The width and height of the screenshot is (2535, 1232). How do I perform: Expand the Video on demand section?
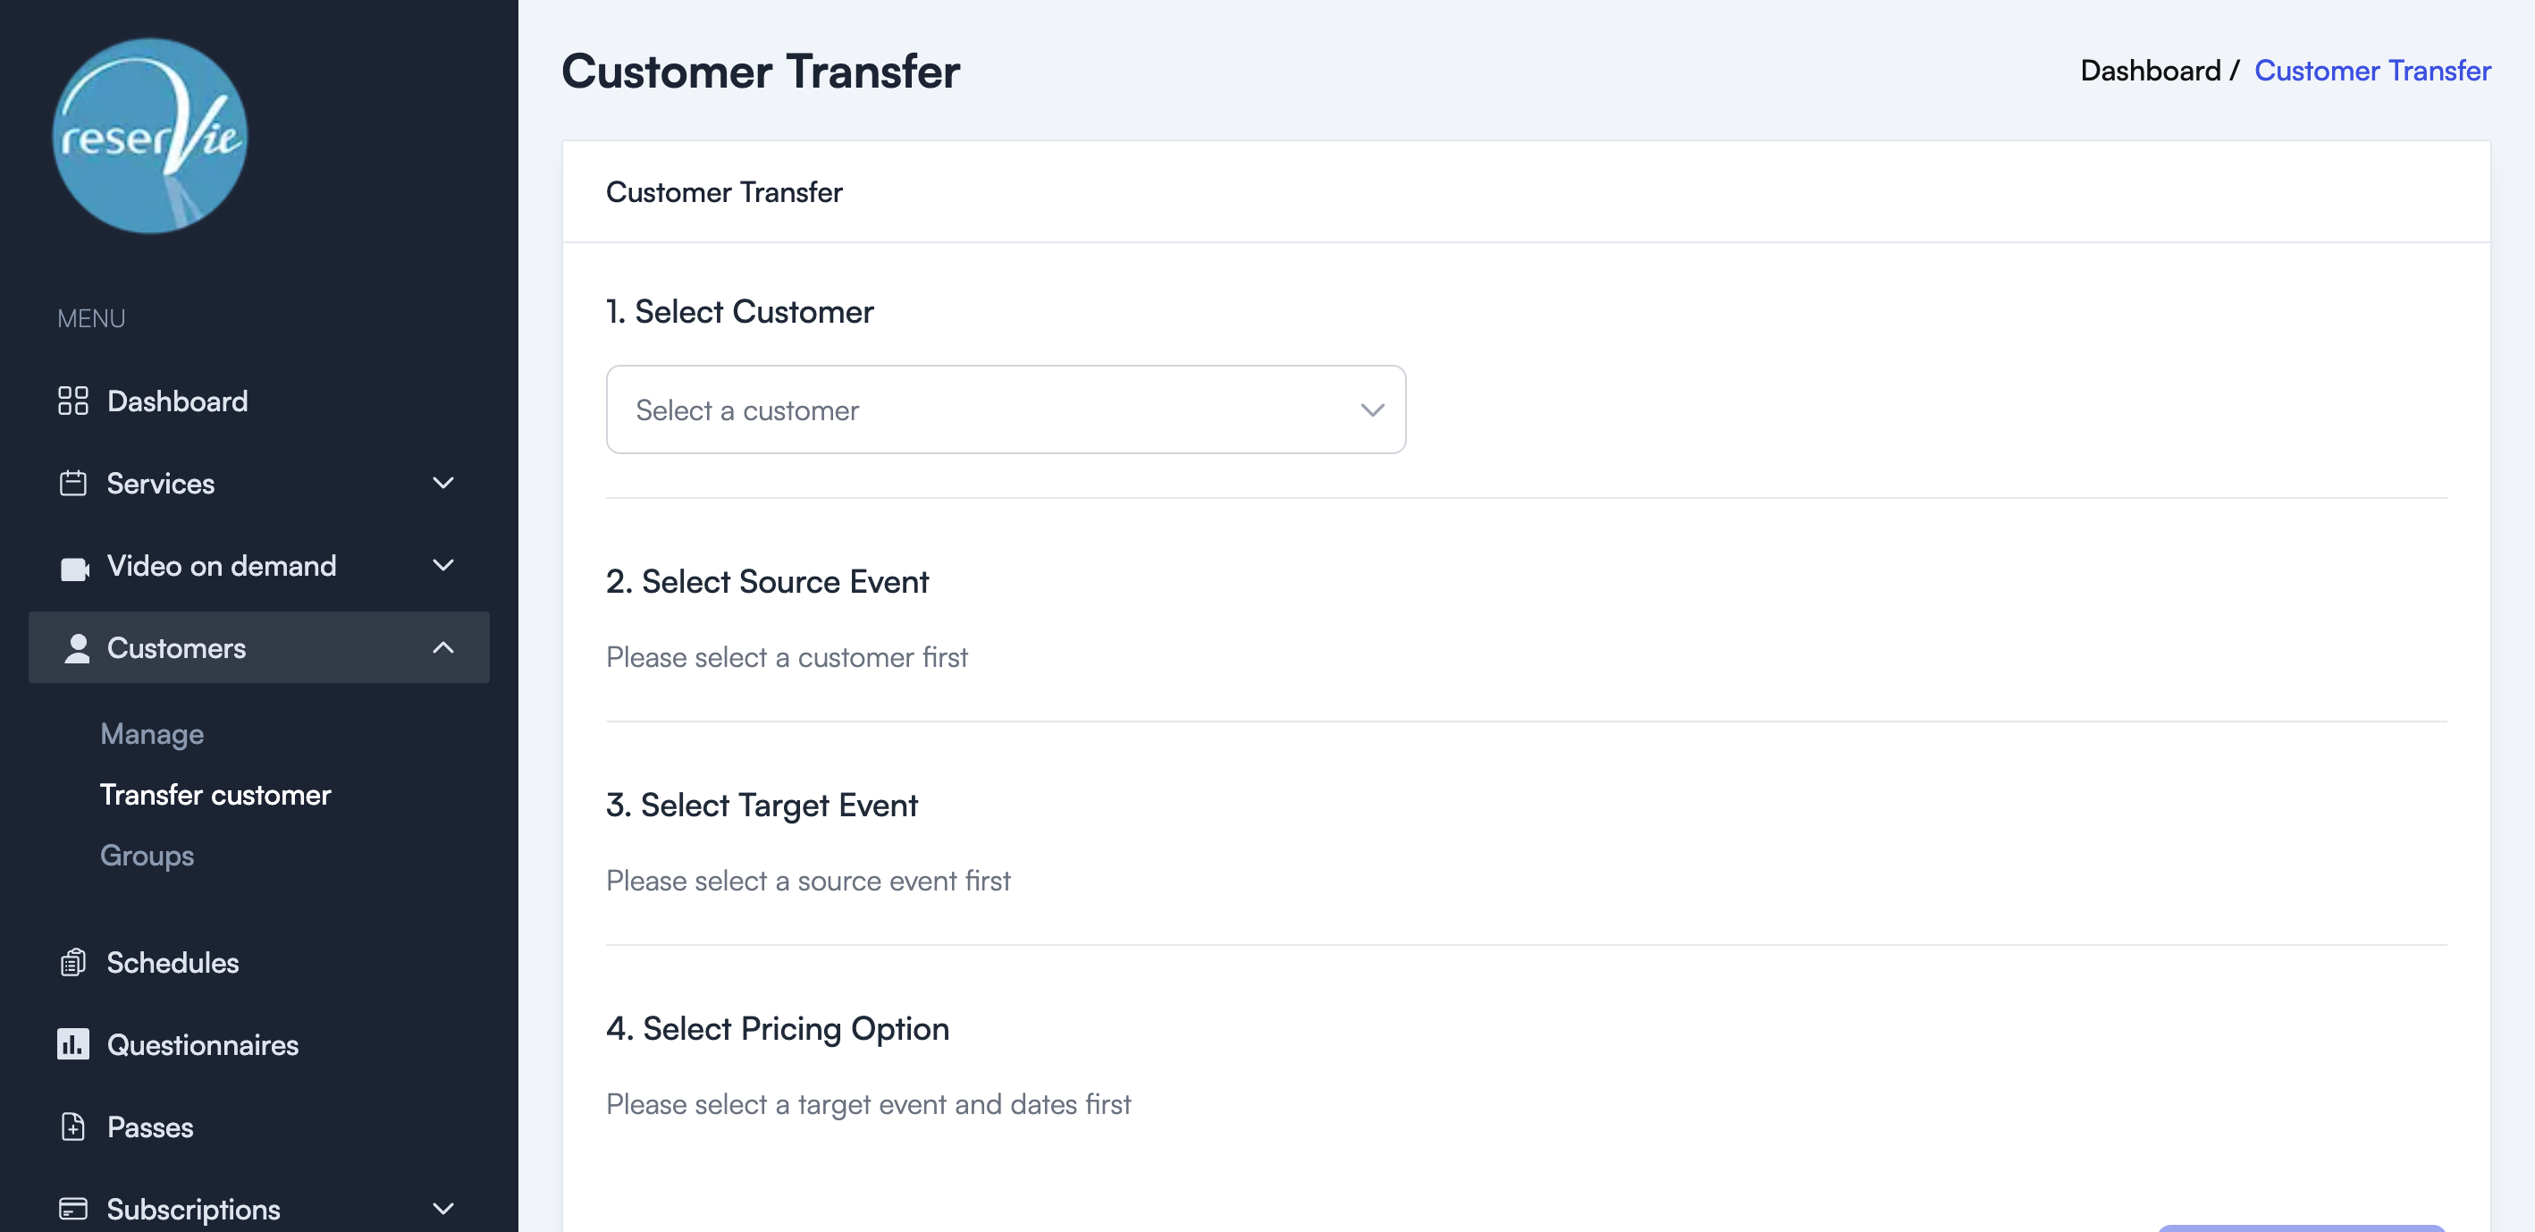coord(442,566)
